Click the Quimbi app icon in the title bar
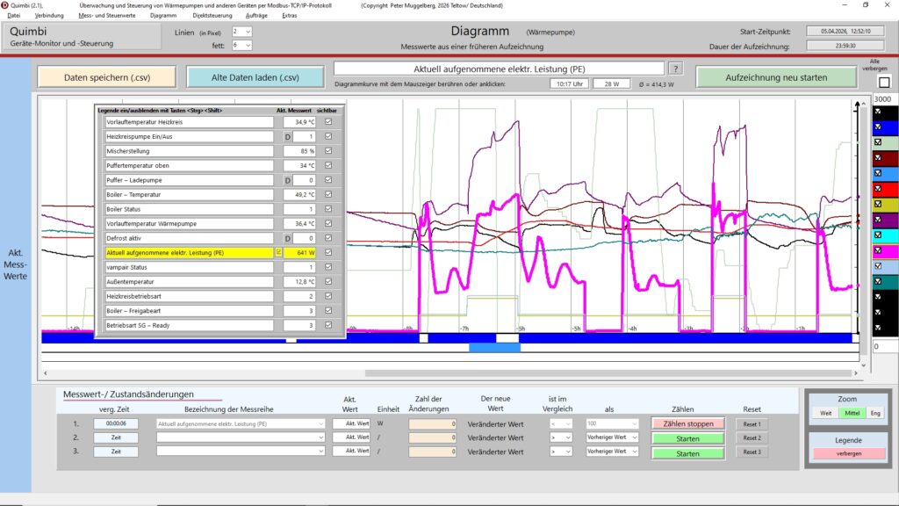Screen dimensions: 899x506 point(5,5)
